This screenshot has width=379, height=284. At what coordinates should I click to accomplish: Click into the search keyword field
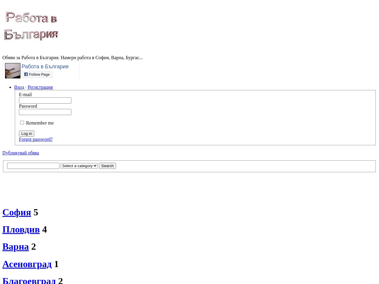33,166
